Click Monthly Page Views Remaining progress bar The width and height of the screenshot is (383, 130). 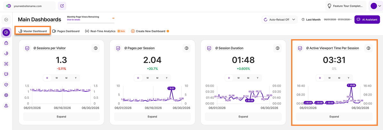(91, 23)
